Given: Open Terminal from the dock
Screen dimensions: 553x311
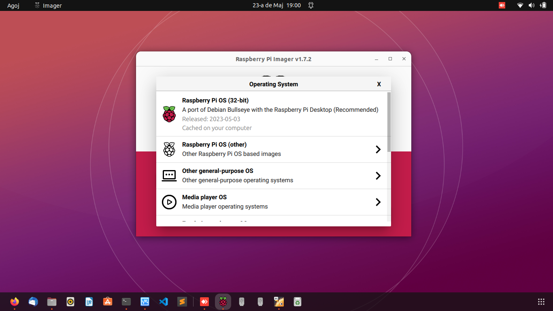Looking at the screenshot, I should coord(126,302).
